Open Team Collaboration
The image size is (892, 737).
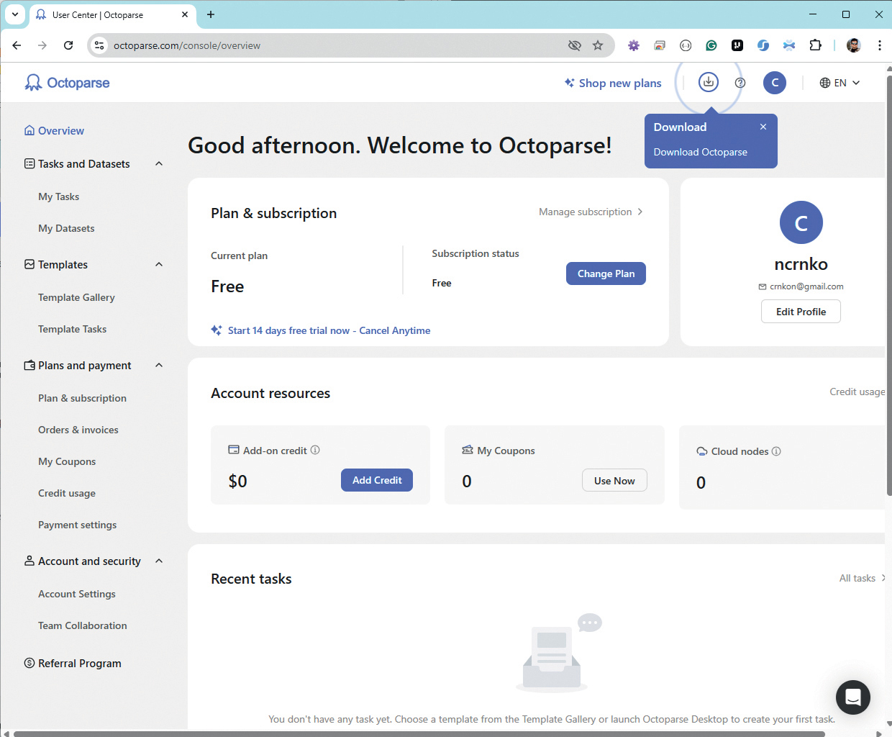[x=83, y=625]
